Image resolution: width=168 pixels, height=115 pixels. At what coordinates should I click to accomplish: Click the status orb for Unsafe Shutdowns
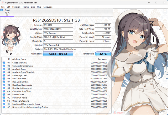click(4, 101)
